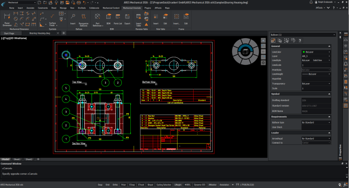Click the help question mark in Properties
349x188 pixels.
pos(300,40)
